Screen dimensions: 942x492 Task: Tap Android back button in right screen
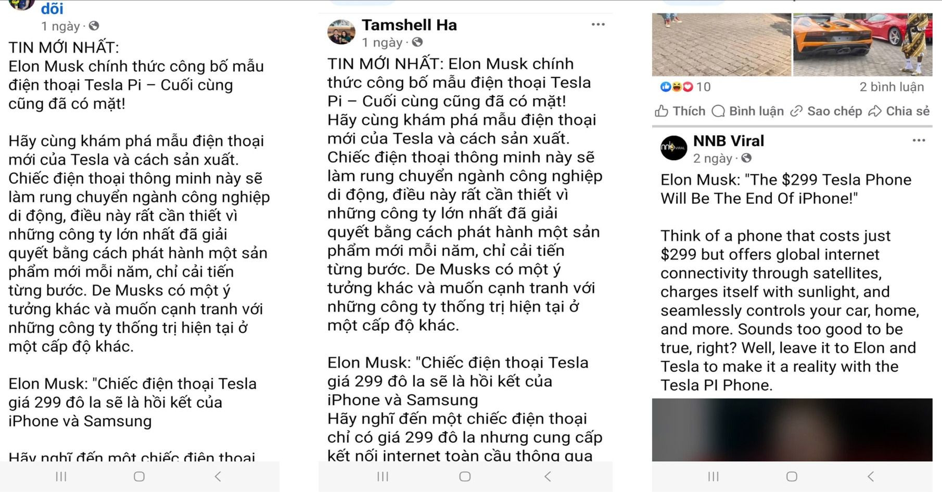pos(871,476)
